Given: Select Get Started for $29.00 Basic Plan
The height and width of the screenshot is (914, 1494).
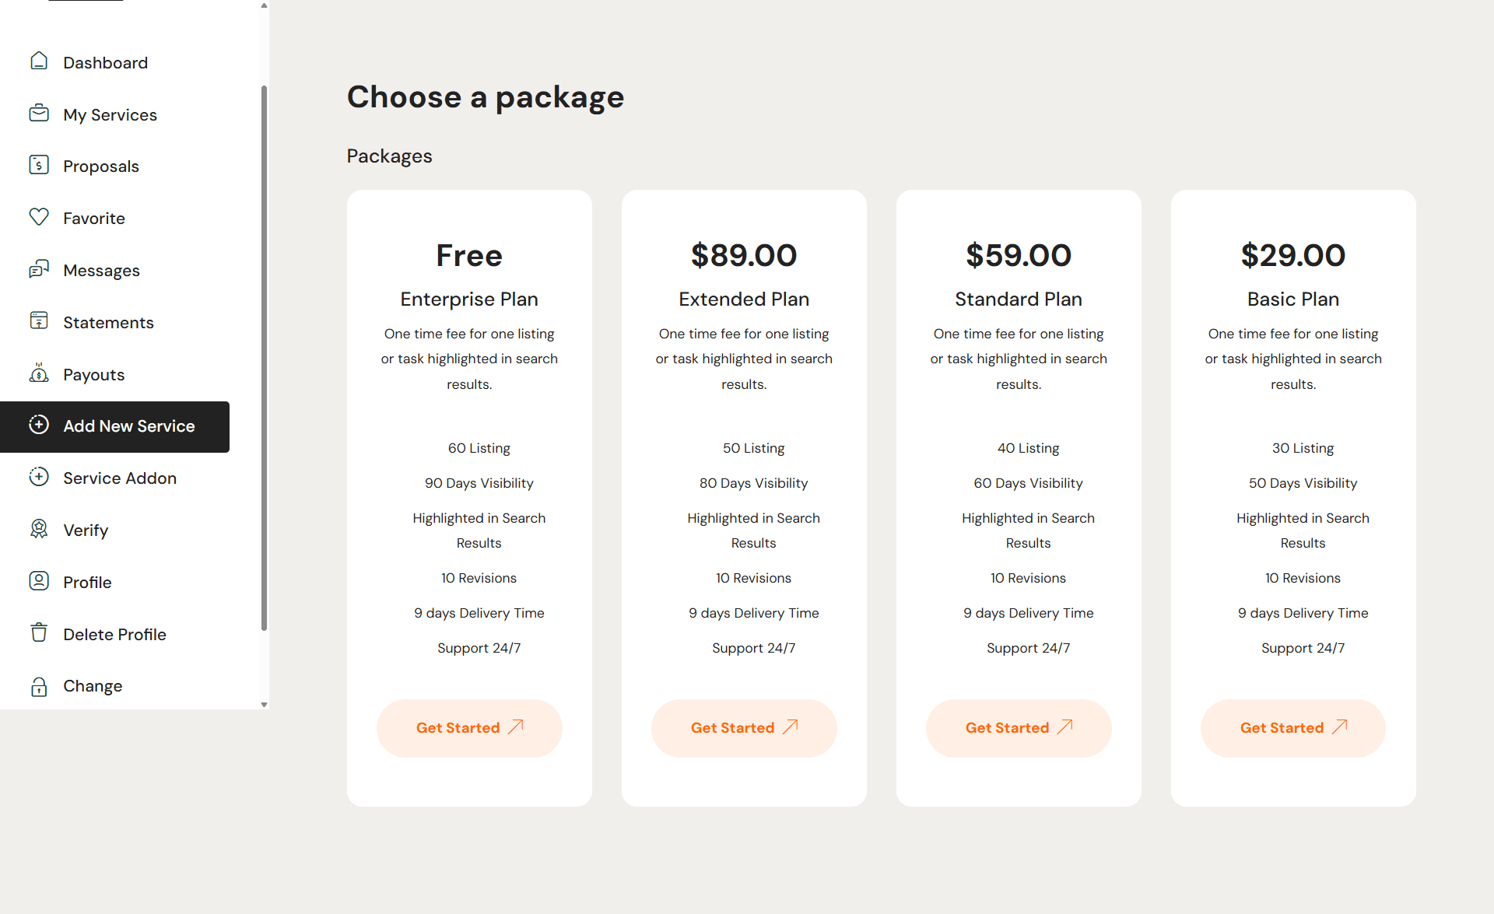Looking at the screenshot, I should (x=1293, y=728).
